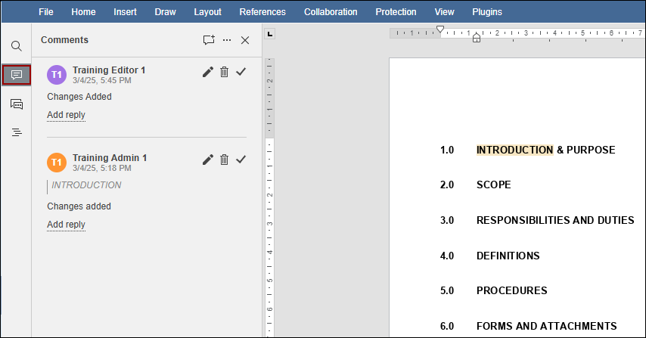Open the three-dot more options in Comments
Viewport: 646px width, 338px height.
pyautogui.click(x=227, y=40)
